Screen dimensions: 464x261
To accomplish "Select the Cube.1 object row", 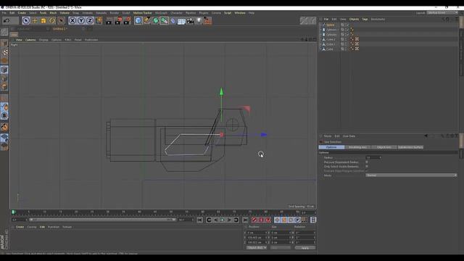I will 331,44.
